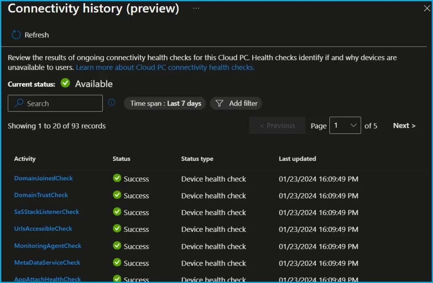The height and width of the screenshot is (283, 433).
Task: Open the ellipsis more options menu
Action: click(x=196, y=8)
